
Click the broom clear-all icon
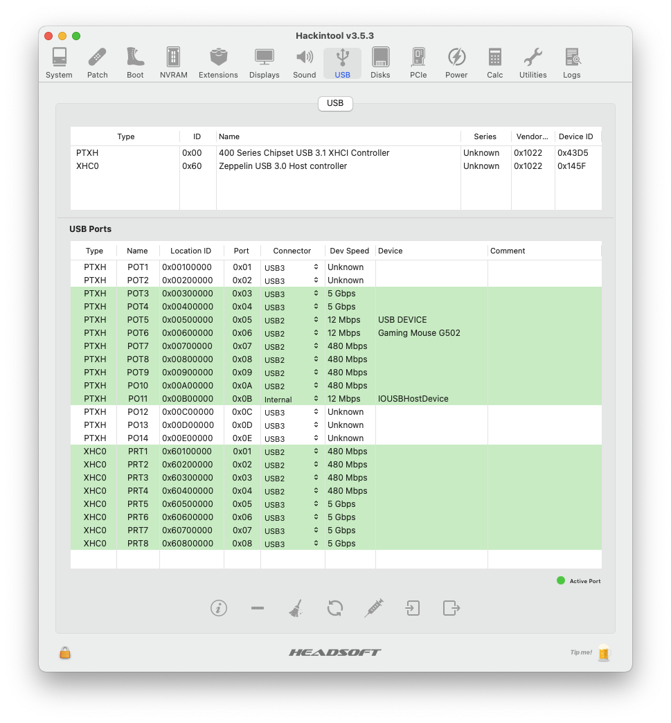point(296,609)
